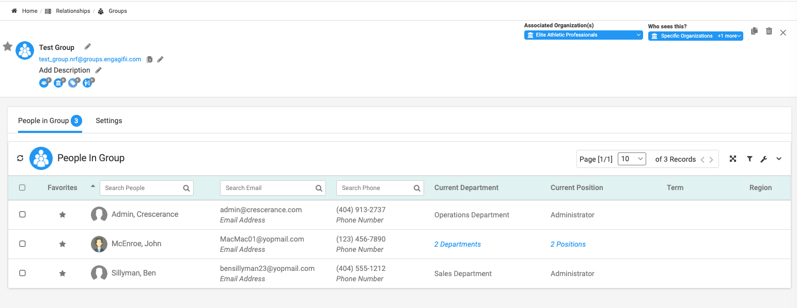This screenshot has width=797, height=308.
Task: Duplicate this group using the copy icon
Action: 754,31
